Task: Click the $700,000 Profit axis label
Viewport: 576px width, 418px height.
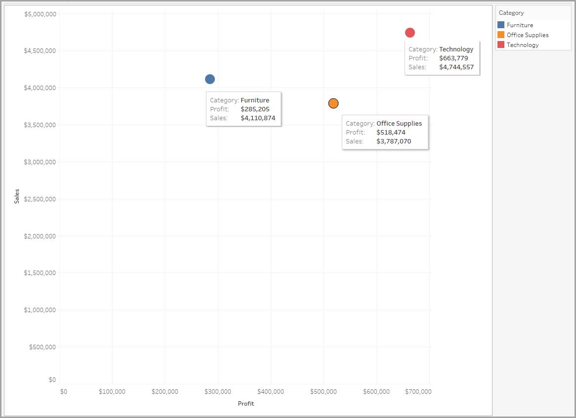Action: coord(418,391)
